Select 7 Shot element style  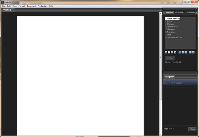pos(168,35)
